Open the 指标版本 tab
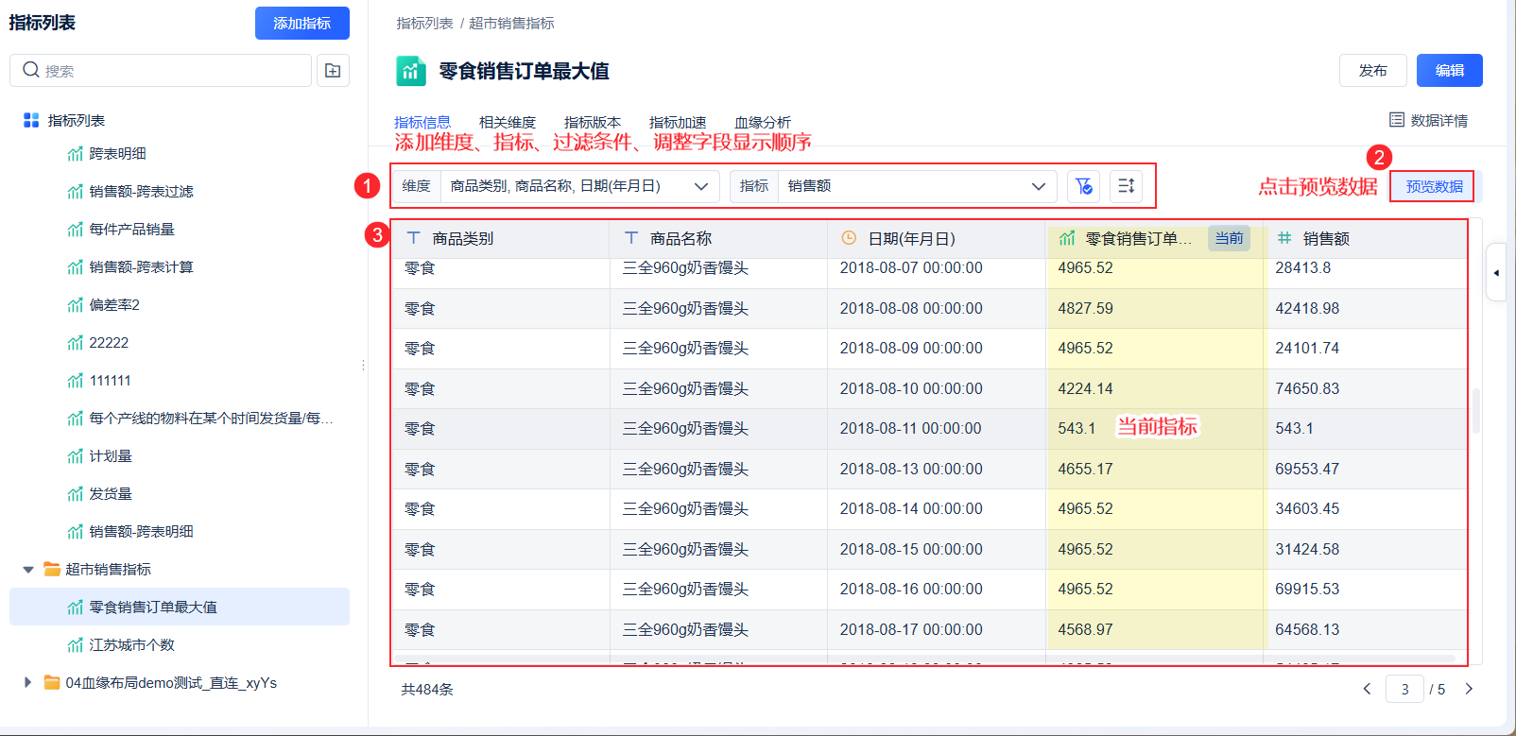The width and height of the screenshot is (1516, 736). point(593,122)
